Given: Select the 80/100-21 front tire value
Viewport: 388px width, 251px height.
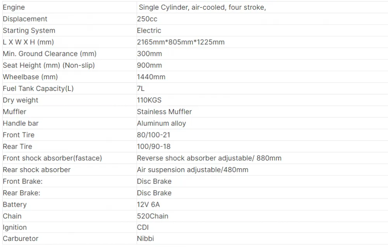Looking at the screenshot, I should click(x=154, y=135).
